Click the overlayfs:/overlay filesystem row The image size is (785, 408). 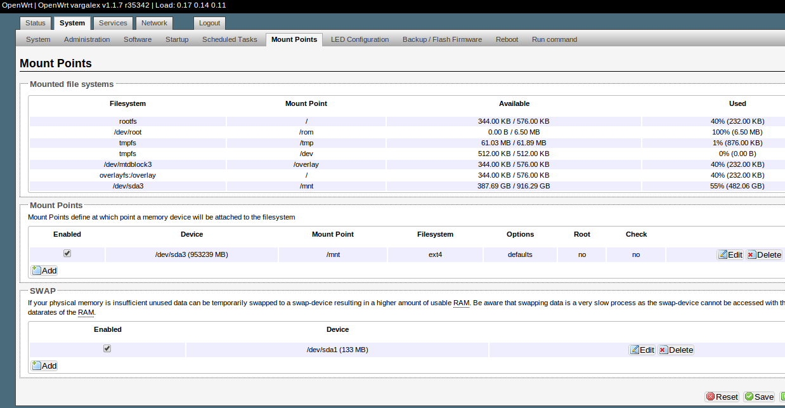[406, 175]
